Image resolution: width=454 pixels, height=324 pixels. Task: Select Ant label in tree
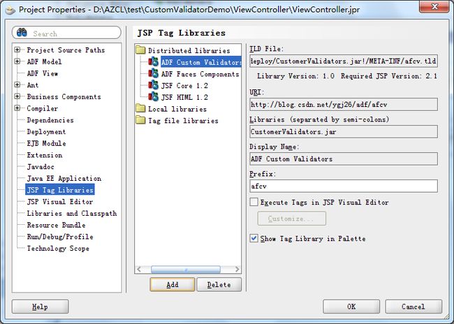(32, 85)
